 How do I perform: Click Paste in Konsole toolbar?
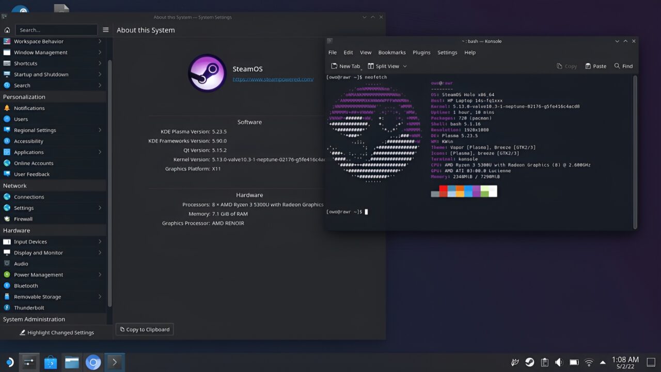tap(595, 66)
